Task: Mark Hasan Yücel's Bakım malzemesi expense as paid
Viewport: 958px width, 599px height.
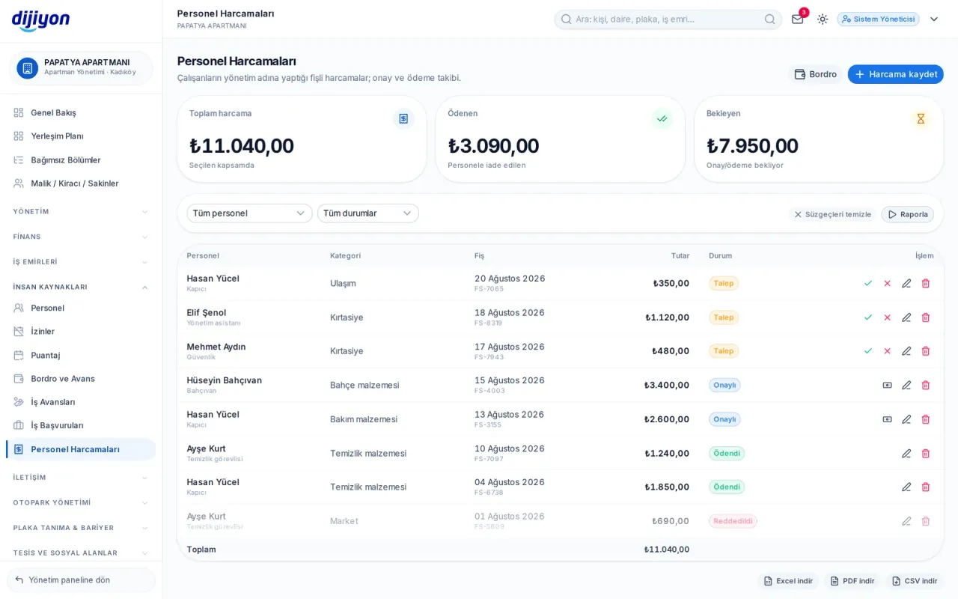Action: pos(888,419)
